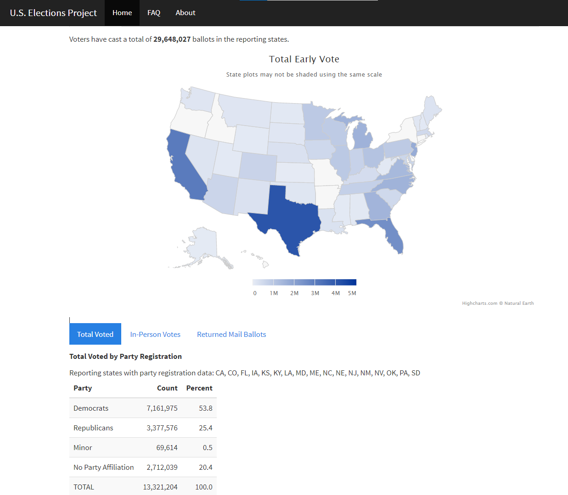Open the Home navigation item

[122, 13]
